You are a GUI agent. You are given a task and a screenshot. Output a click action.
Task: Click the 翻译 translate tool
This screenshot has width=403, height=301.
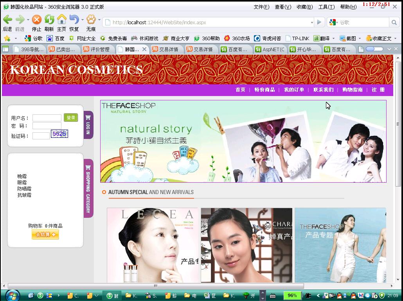(322, 39)
